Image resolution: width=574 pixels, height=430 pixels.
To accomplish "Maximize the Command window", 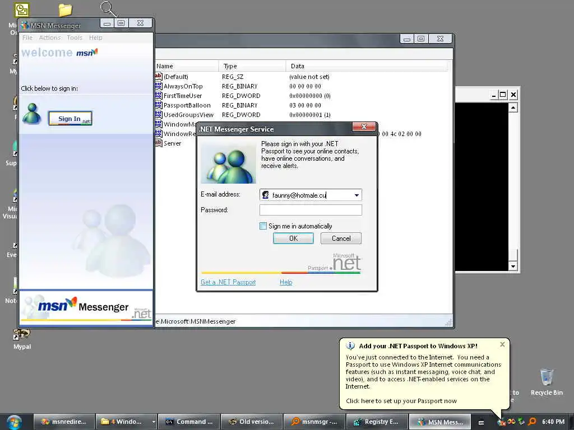I will [503, 95].
